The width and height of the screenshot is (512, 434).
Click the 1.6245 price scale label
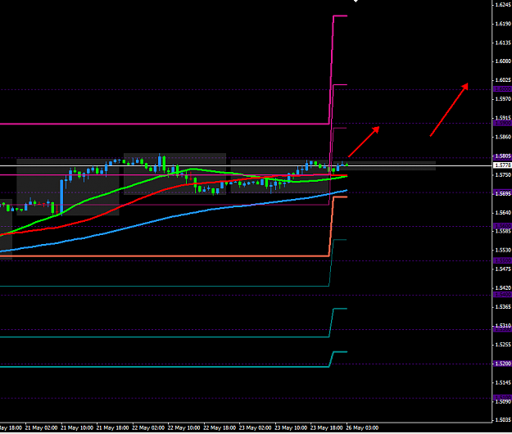coord(503,5)
